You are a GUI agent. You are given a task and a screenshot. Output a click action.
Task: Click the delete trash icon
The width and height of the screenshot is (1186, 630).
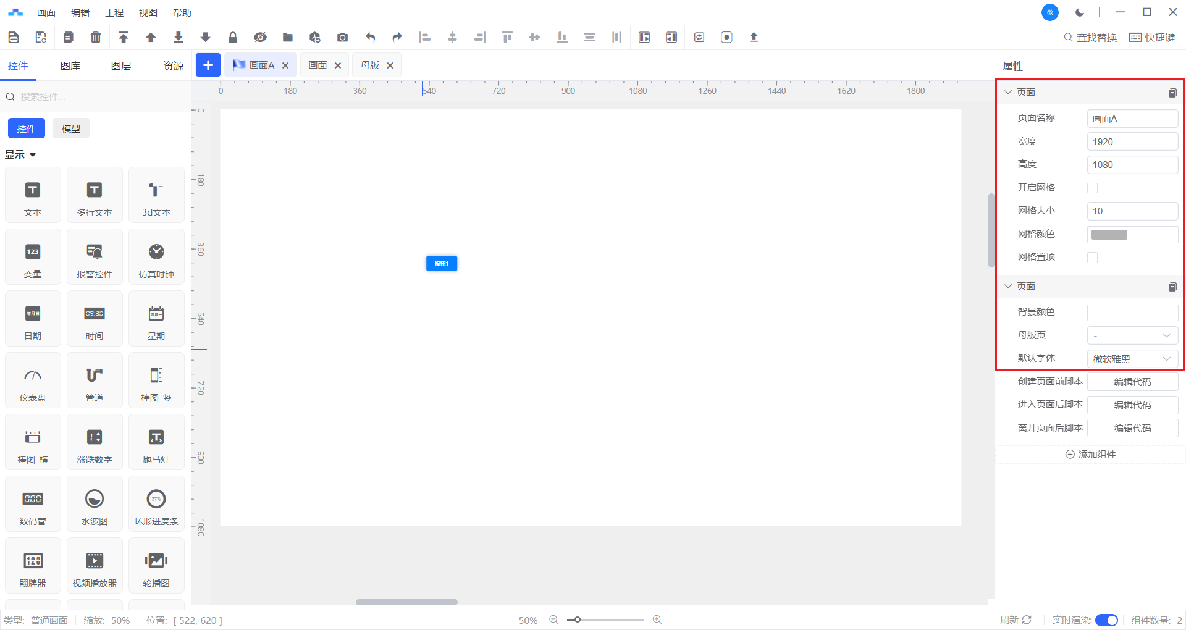click(96, 38)
